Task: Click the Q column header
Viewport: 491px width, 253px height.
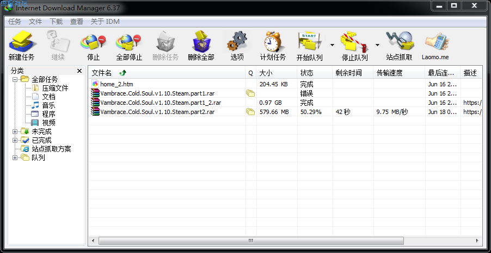Action: (250, 73)
